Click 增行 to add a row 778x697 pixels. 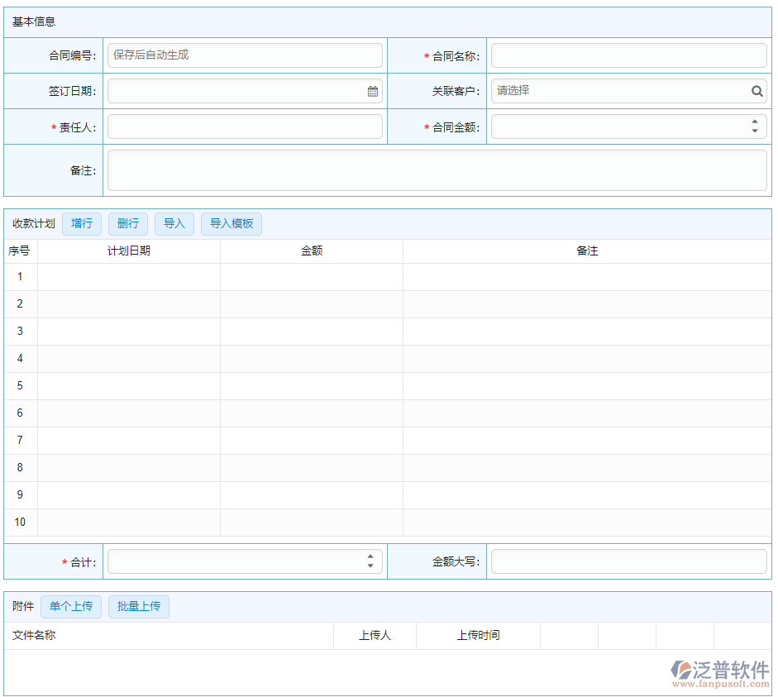pyautogui.click(x=81, y=224)
